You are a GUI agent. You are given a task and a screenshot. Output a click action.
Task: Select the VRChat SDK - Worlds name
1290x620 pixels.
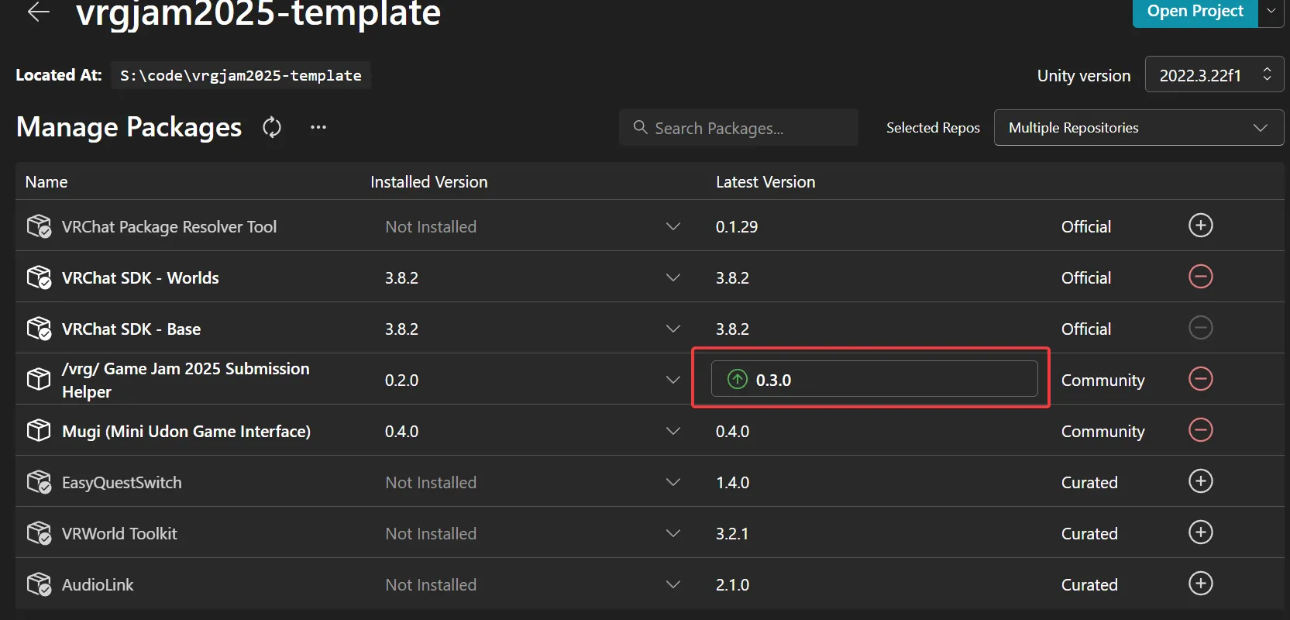140,277
